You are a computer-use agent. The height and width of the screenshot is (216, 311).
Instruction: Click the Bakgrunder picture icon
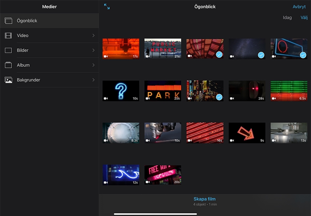tap(8, 80)
